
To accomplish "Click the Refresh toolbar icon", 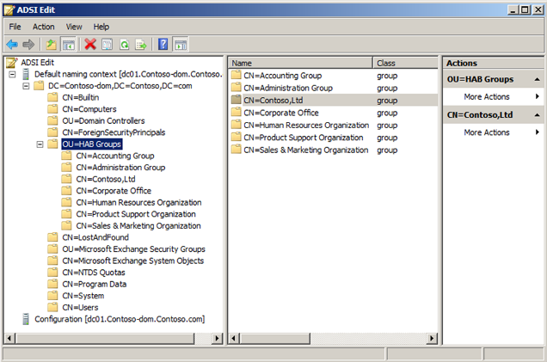I will click(124, 45).
